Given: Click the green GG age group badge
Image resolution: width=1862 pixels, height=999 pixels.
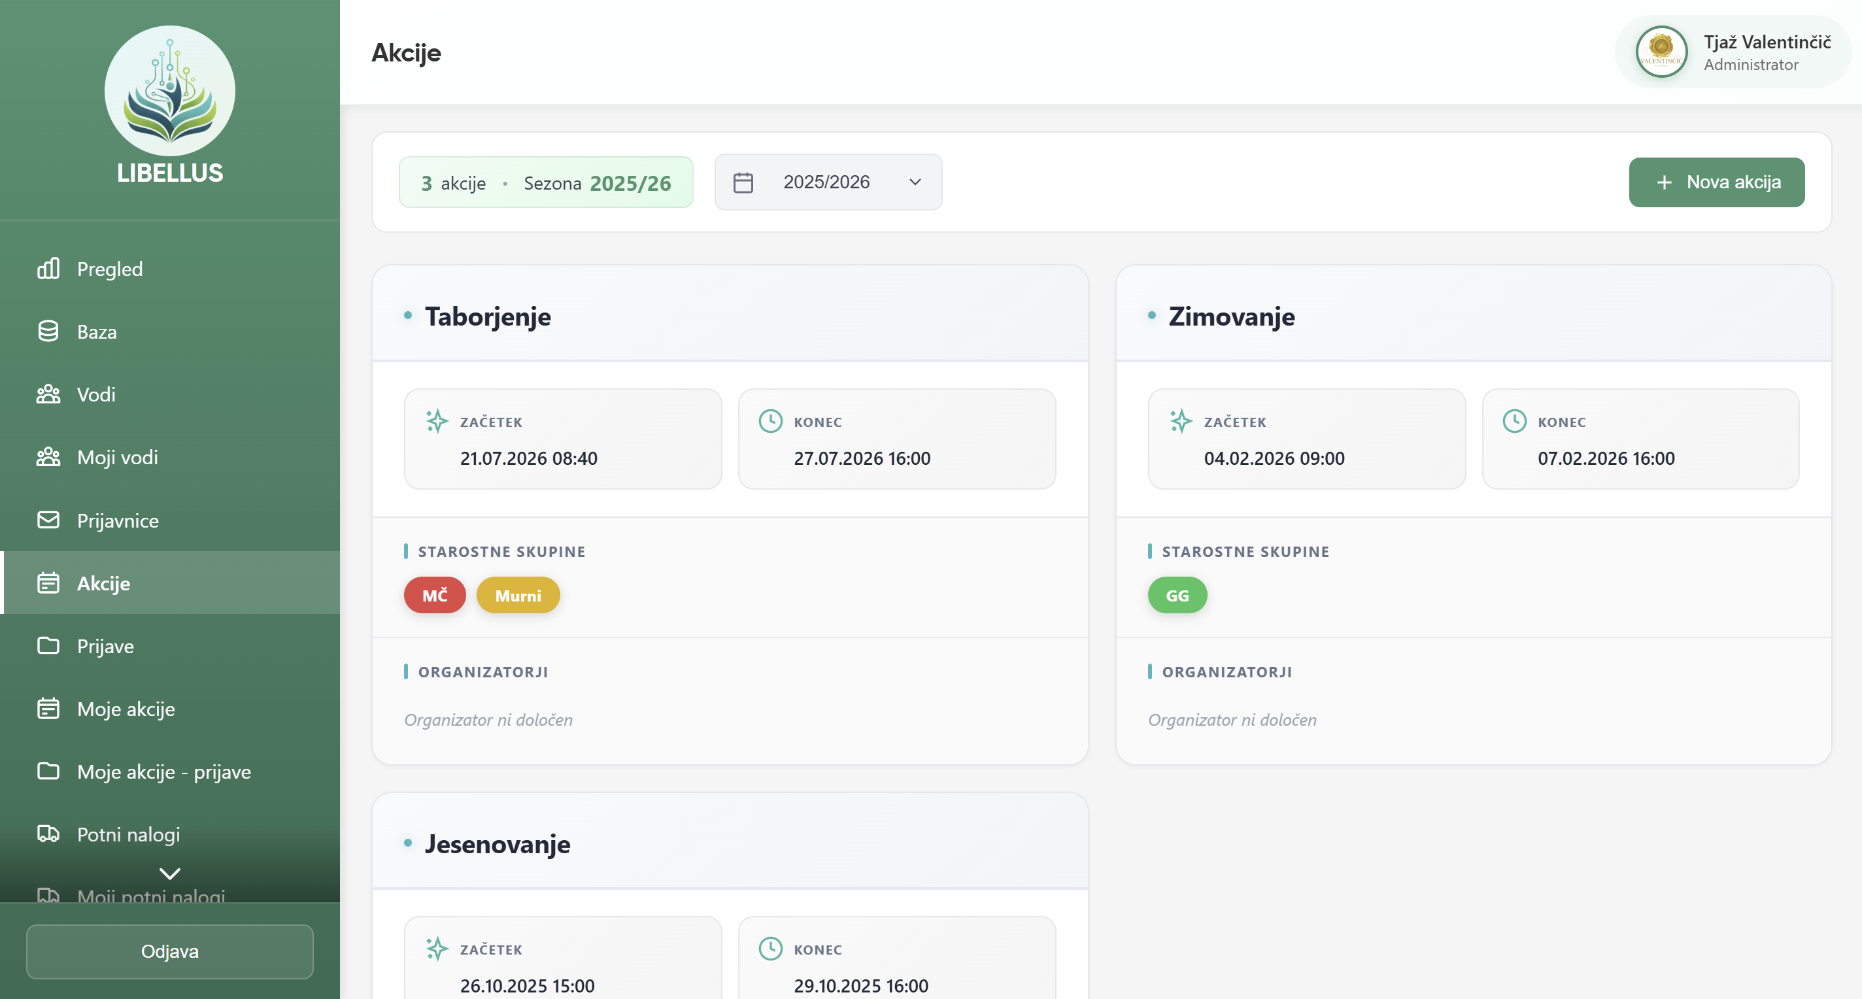Looking at the screenshot, I should (1177, 595).
